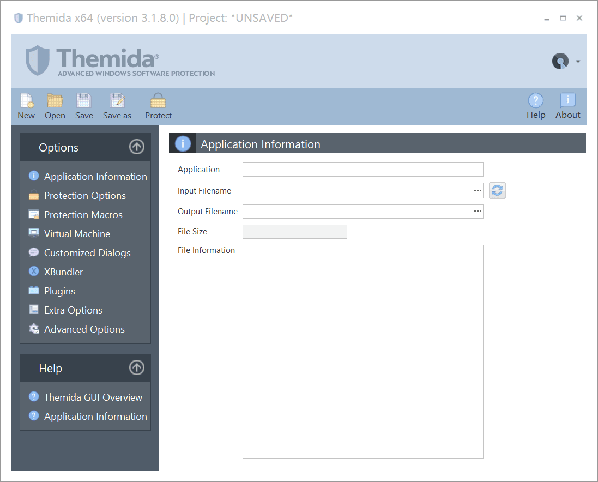Open a project with the Open icon

(x=55, y=101)
